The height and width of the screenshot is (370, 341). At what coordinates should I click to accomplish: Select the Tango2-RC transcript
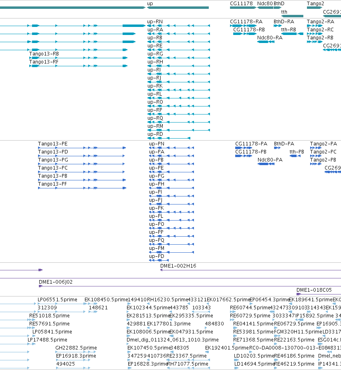(315, 34)
